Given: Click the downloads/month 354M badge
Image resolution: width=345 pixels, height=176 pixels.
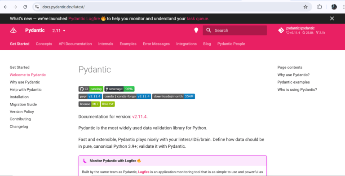Looking at the screenshot, I should point(173,97).
